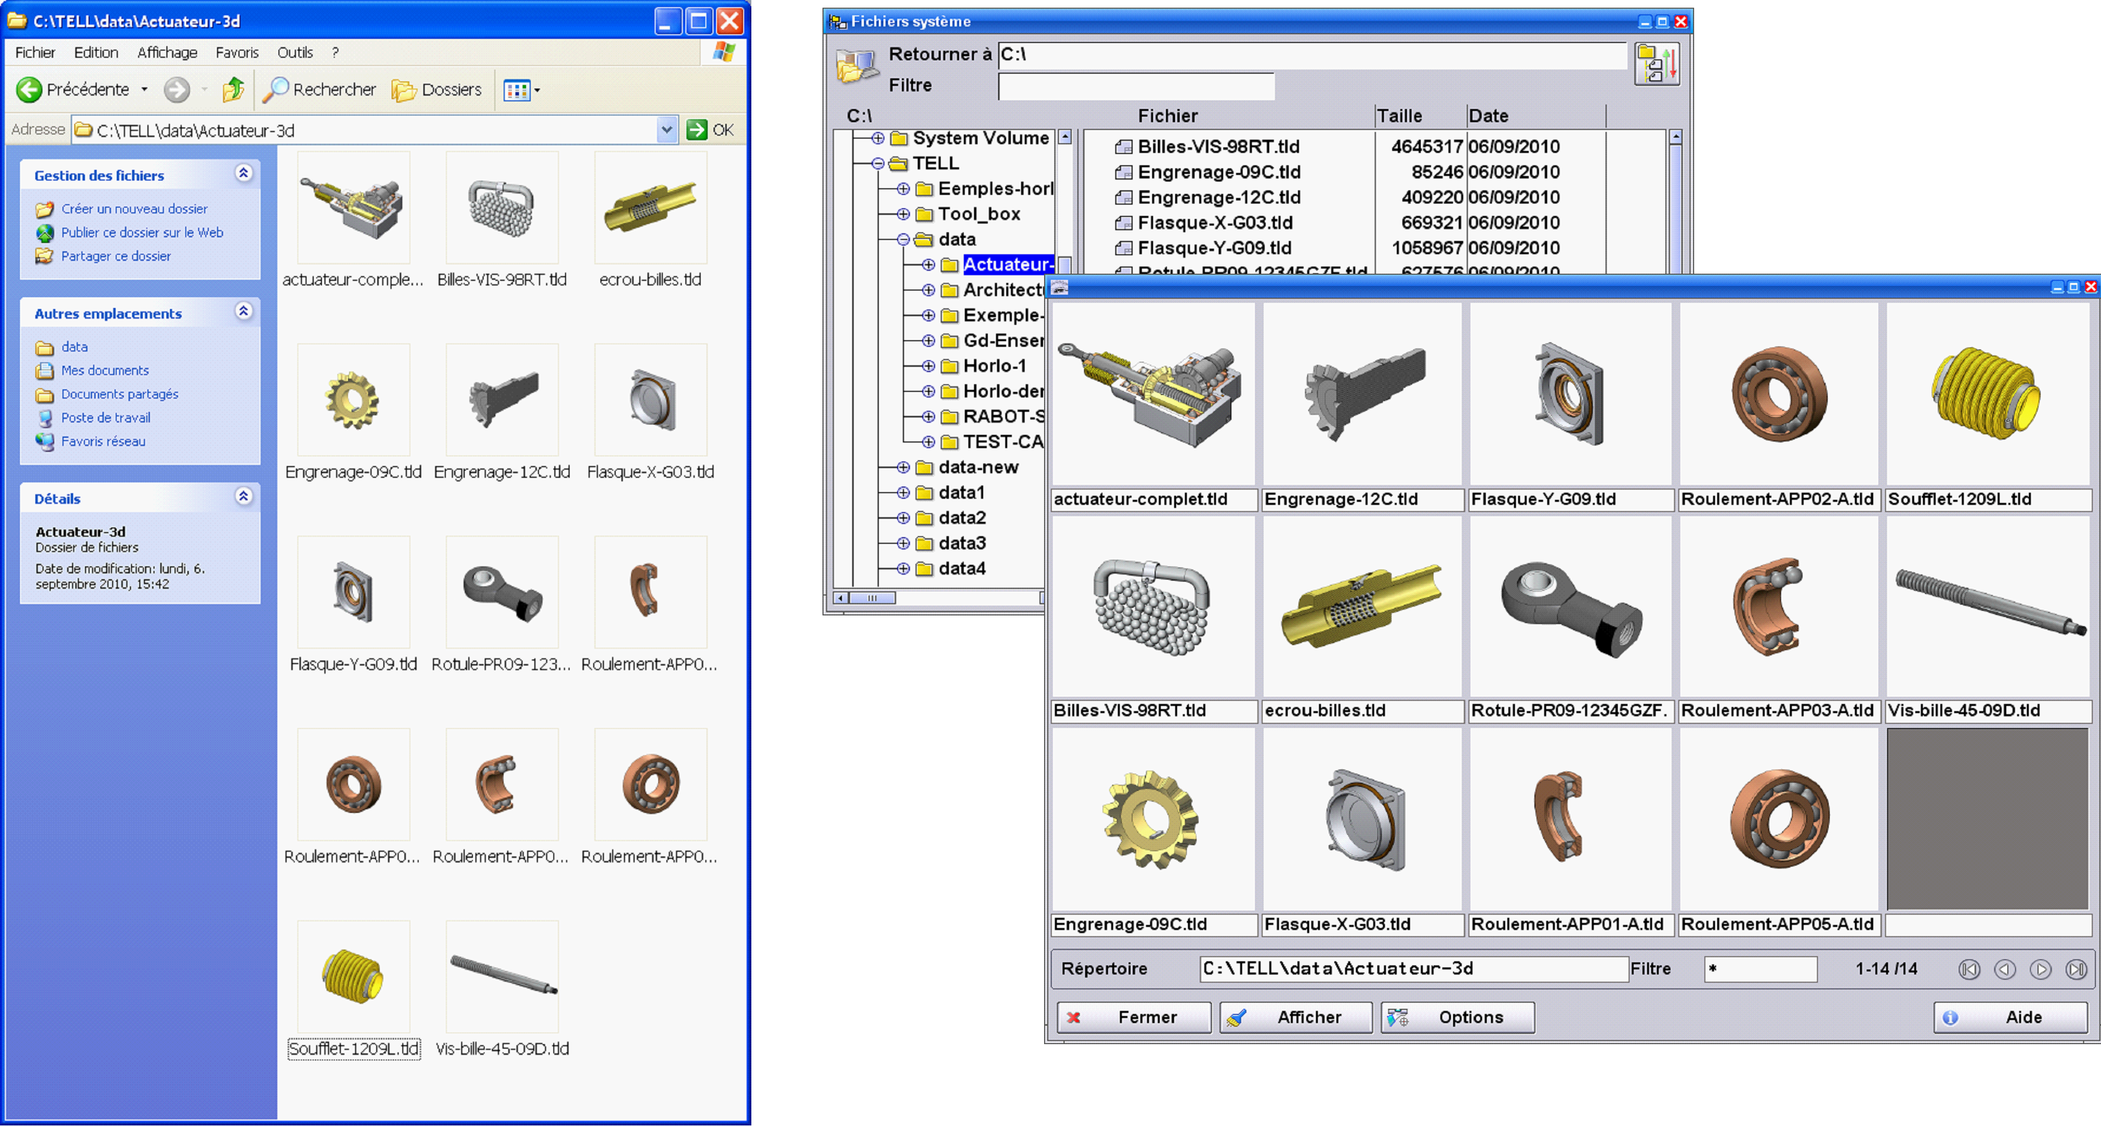Screen dimensions: 2101x1127
Task: Open the Affichage menu
Action: [166, 52]
